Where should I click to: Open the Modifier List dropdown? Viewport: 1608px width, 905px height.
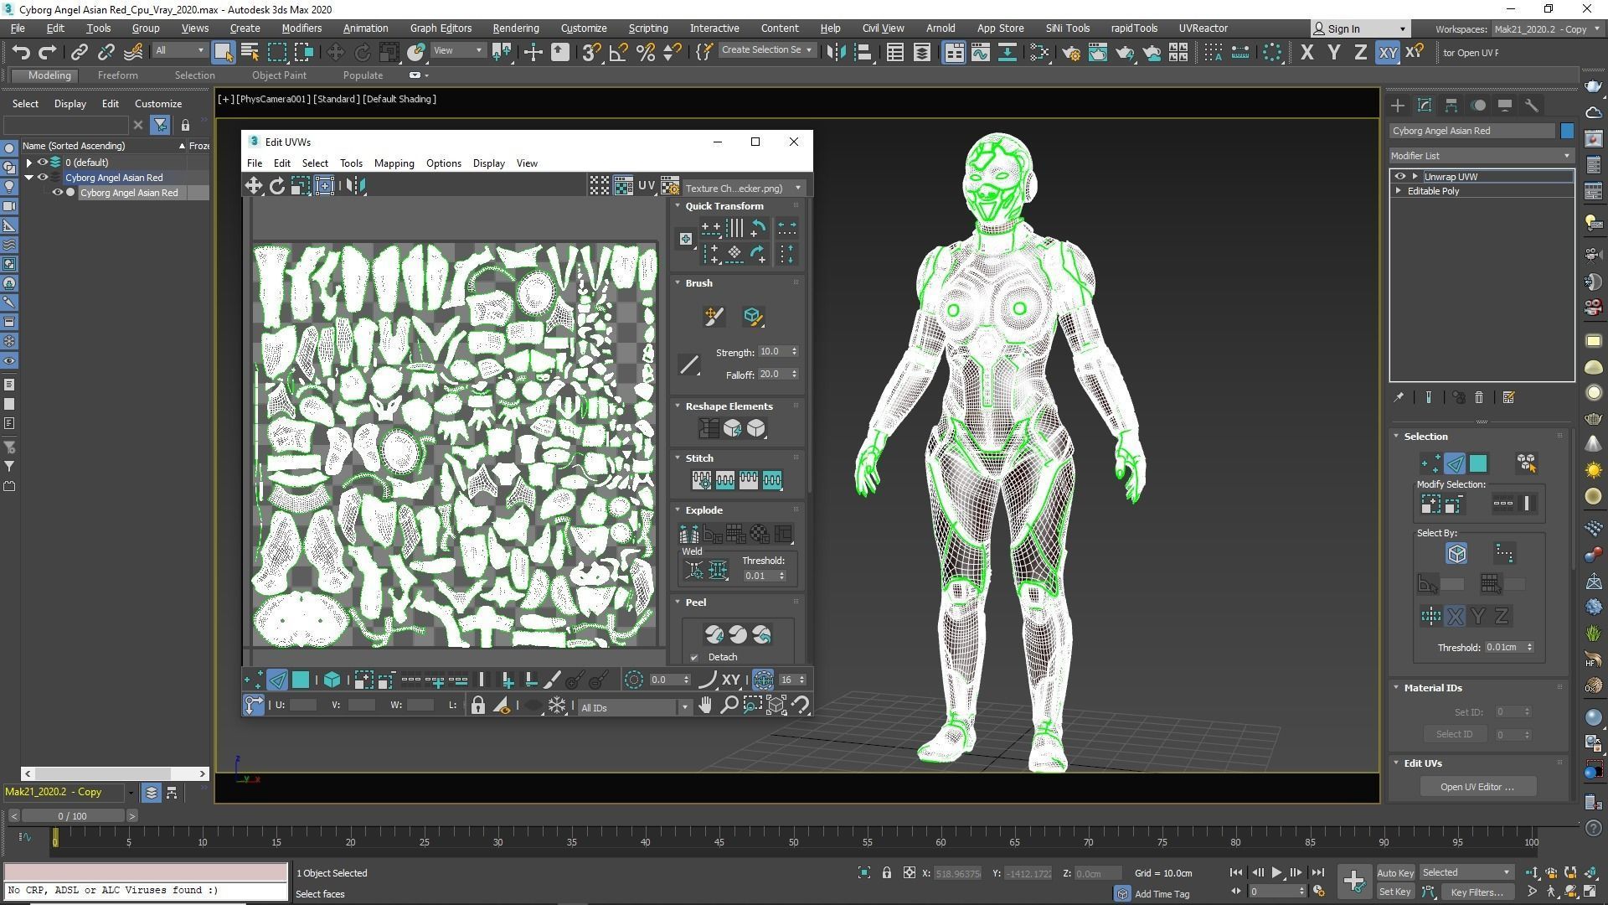[x=1480, y=156]
